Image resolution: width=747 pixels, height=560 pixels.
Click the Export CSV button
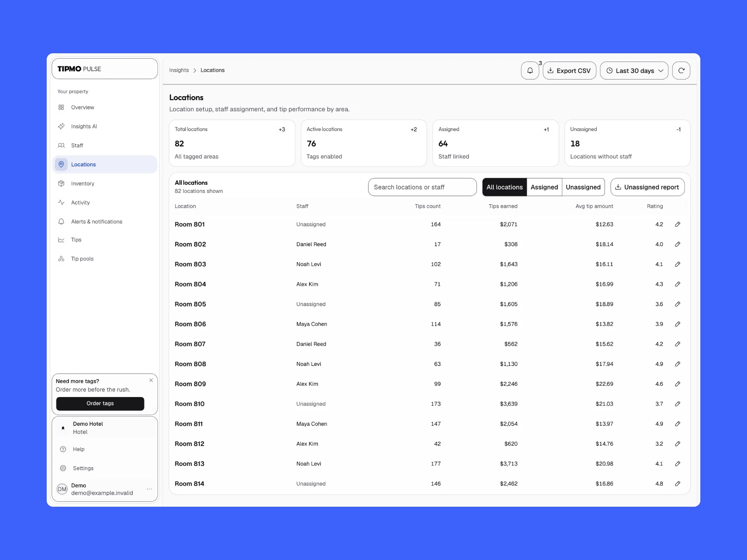(x=570, y=70)
